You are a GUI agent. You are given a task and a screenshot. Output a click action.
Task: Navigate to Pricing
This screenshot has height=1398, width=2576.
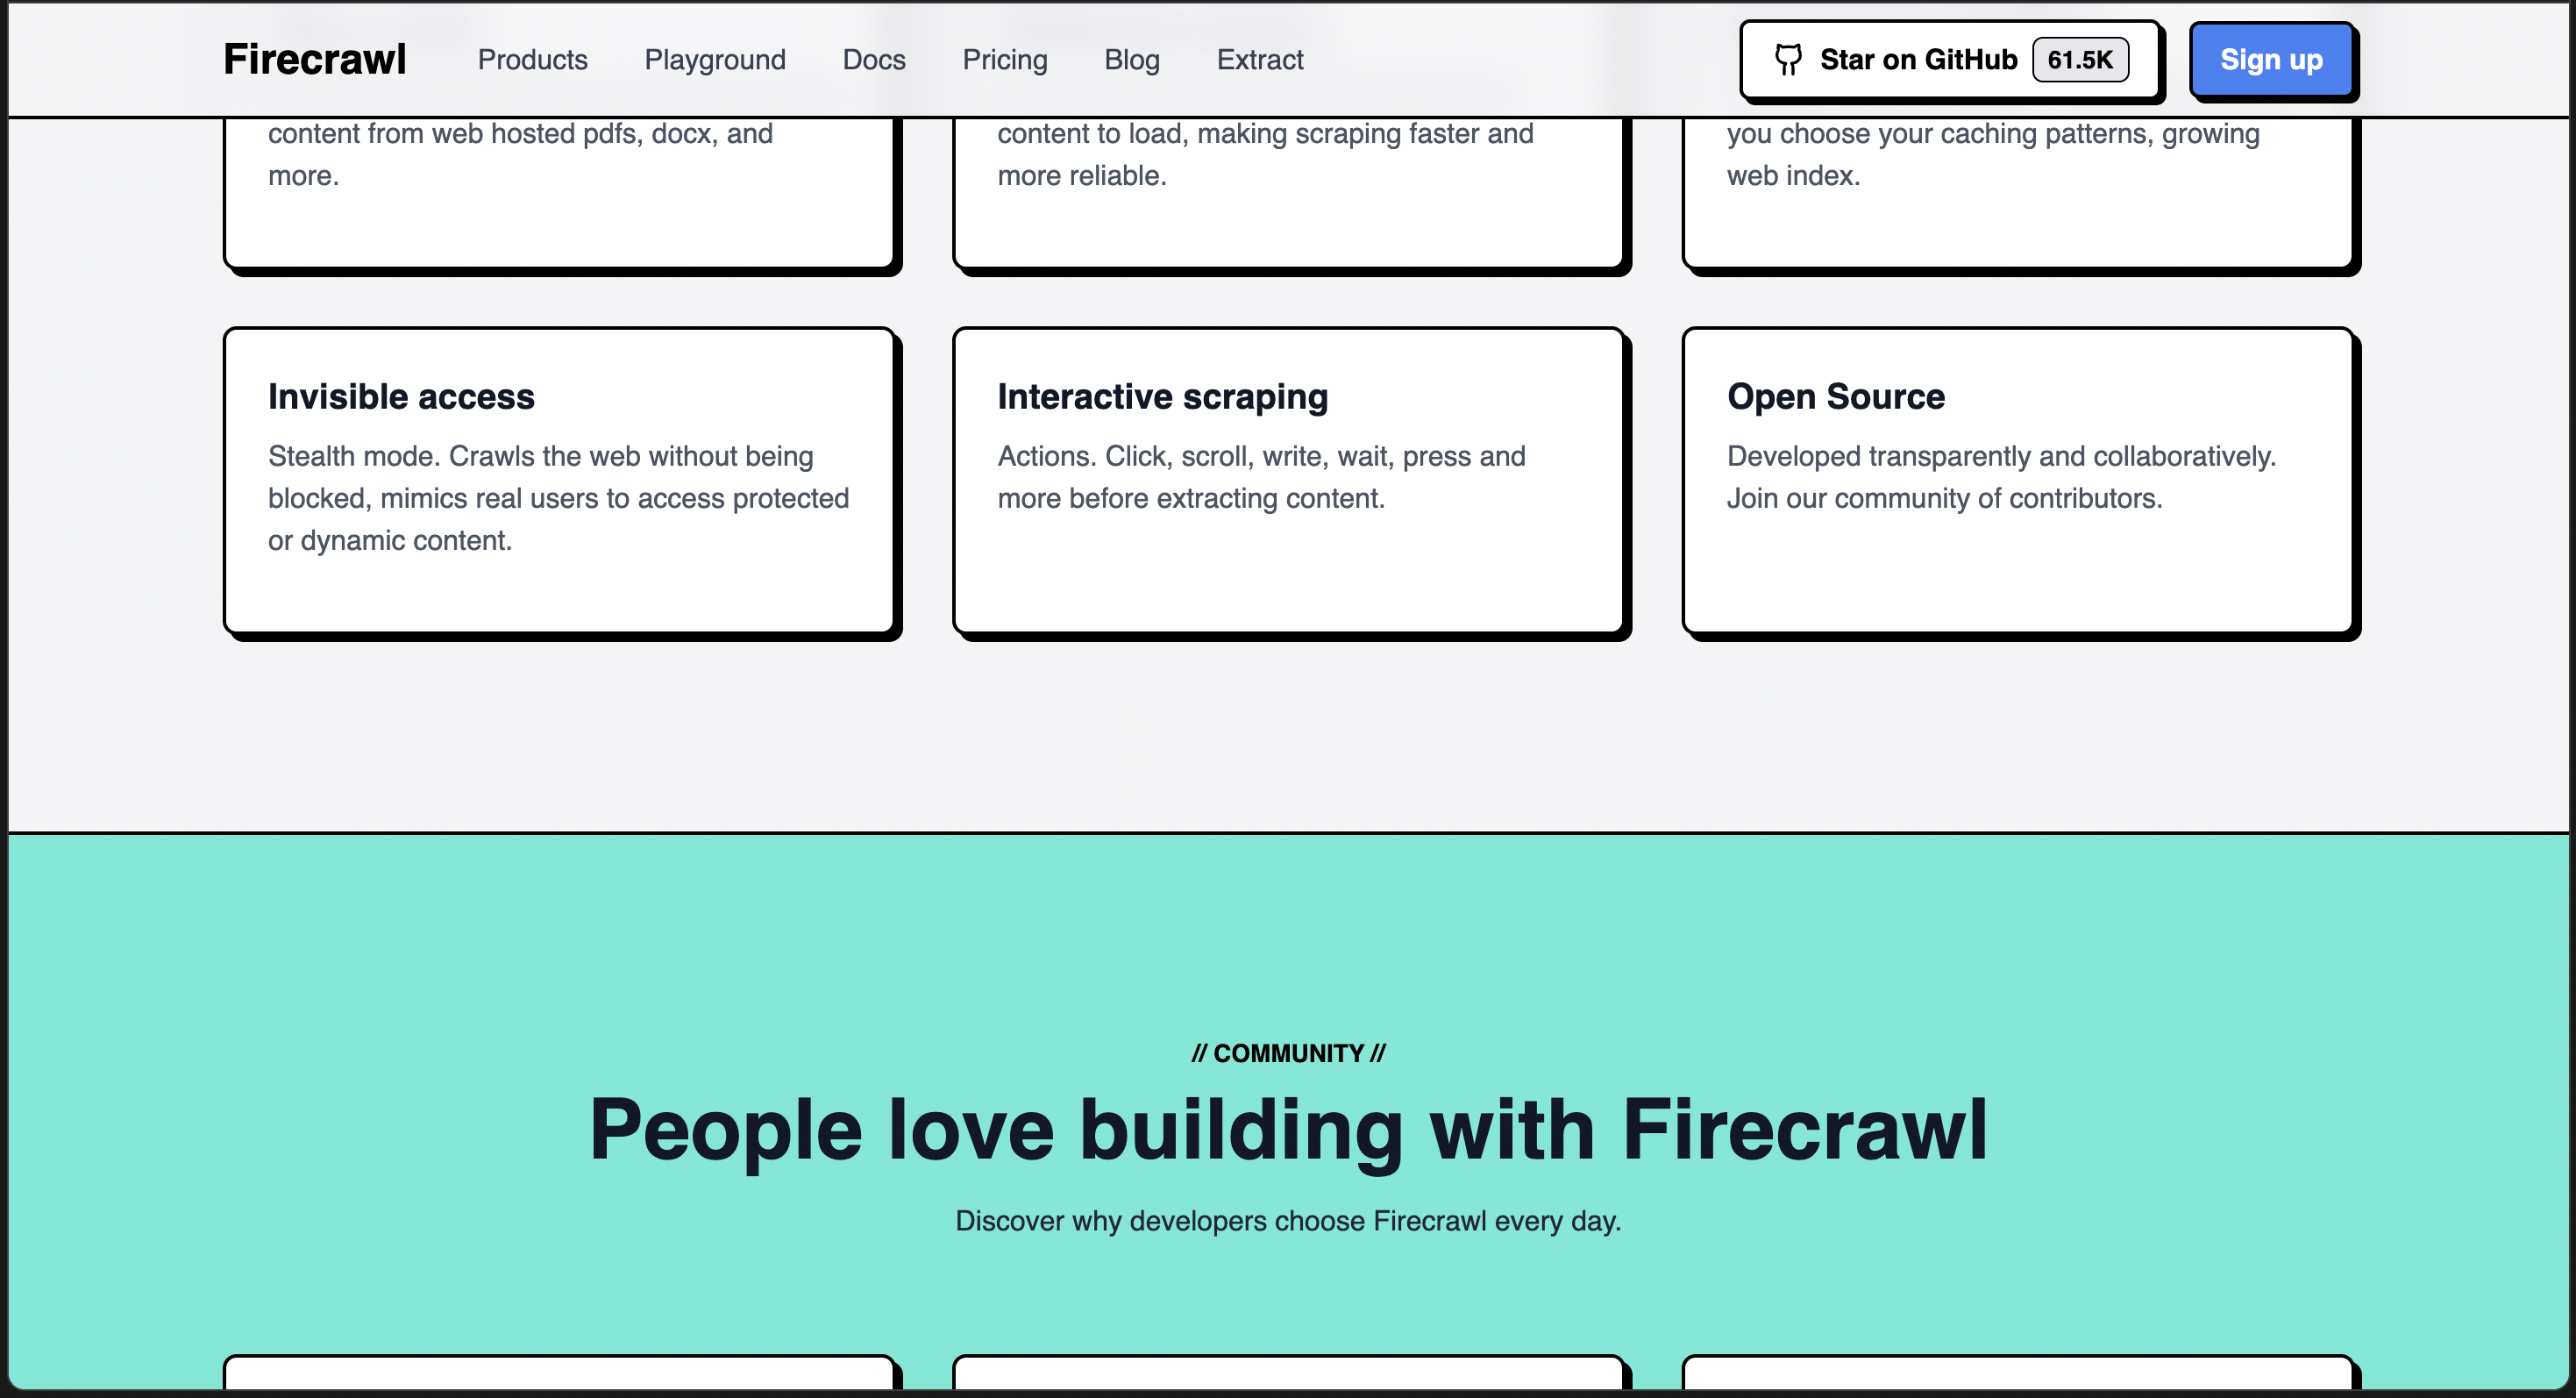(1004, 60)
